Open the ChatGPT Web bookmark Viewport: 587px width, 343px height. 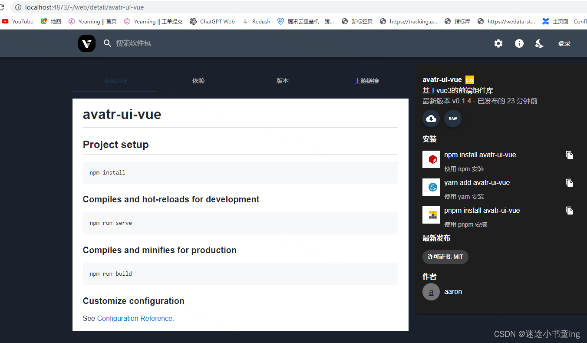pos(212,21)
